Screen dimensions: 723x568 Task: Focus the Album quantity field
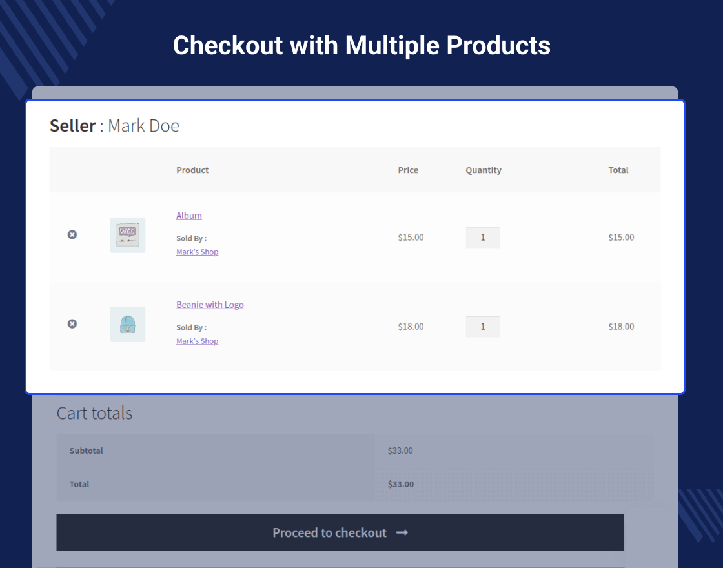pos(483,238)
